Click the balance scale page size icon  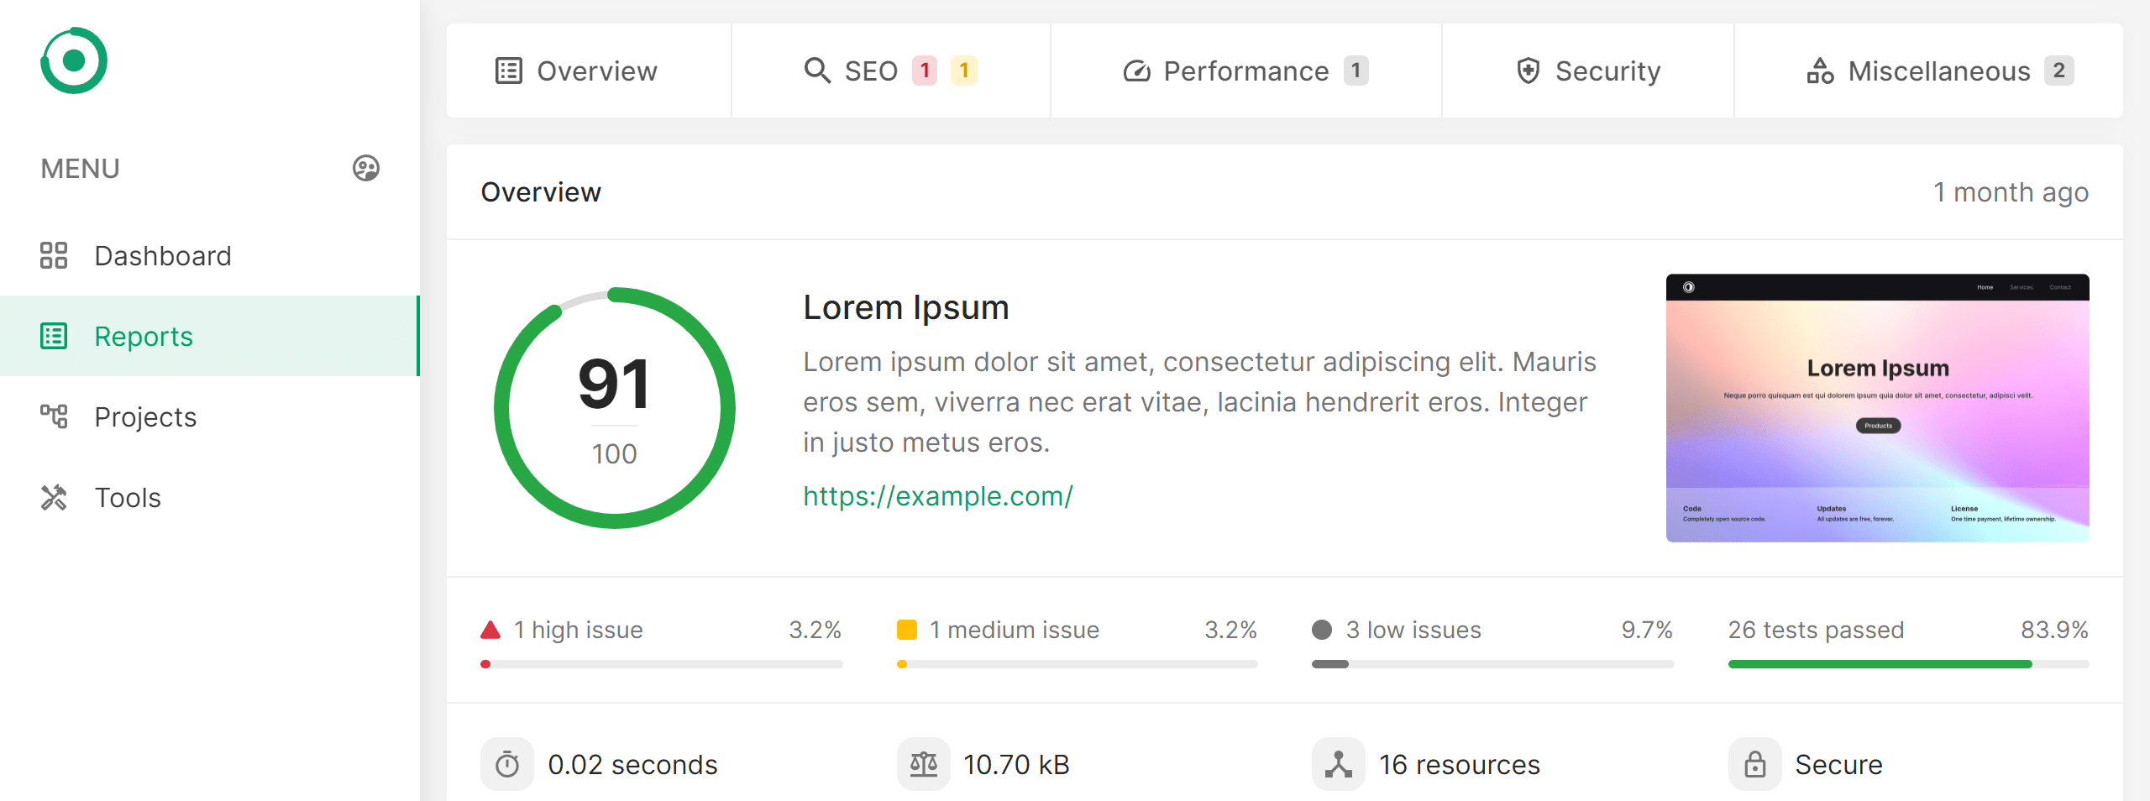pyautogui.click(x=923, y=764)
